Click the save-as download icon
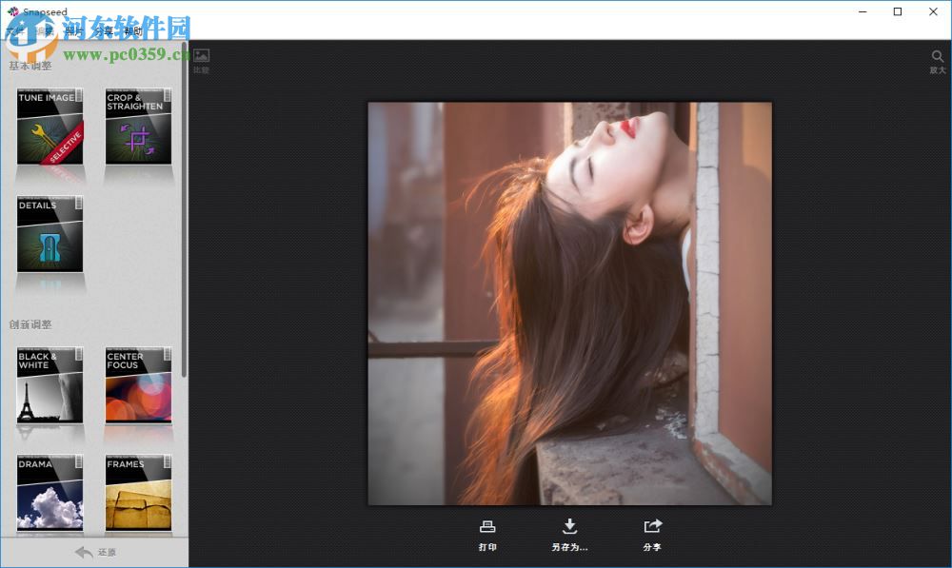Screen dimensions: 952x568 pos(570,526)
